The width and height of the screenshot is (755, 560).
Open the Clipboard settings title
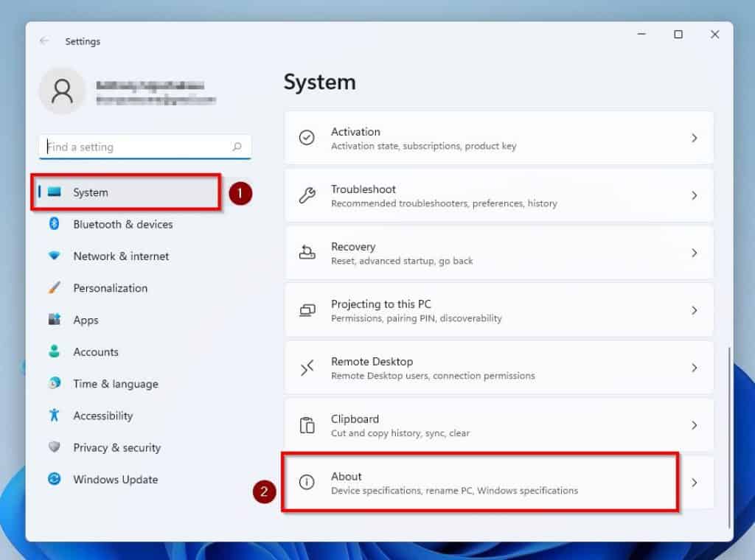pos(355,419)
